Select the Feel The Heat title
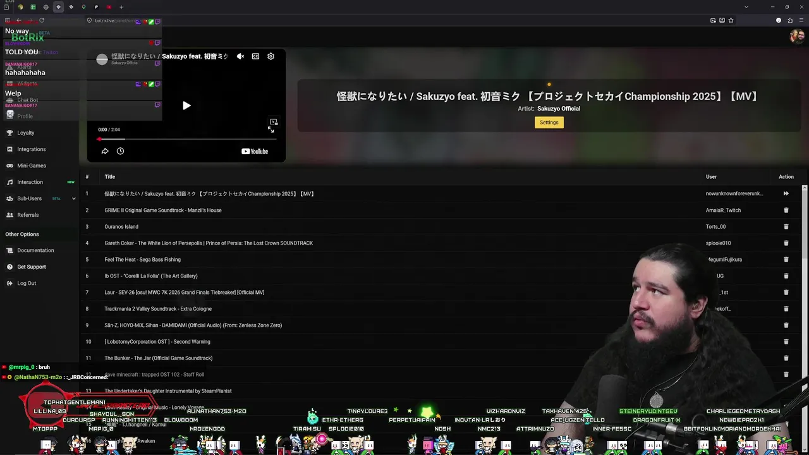The image size is (809, 455). coord(142,259)
